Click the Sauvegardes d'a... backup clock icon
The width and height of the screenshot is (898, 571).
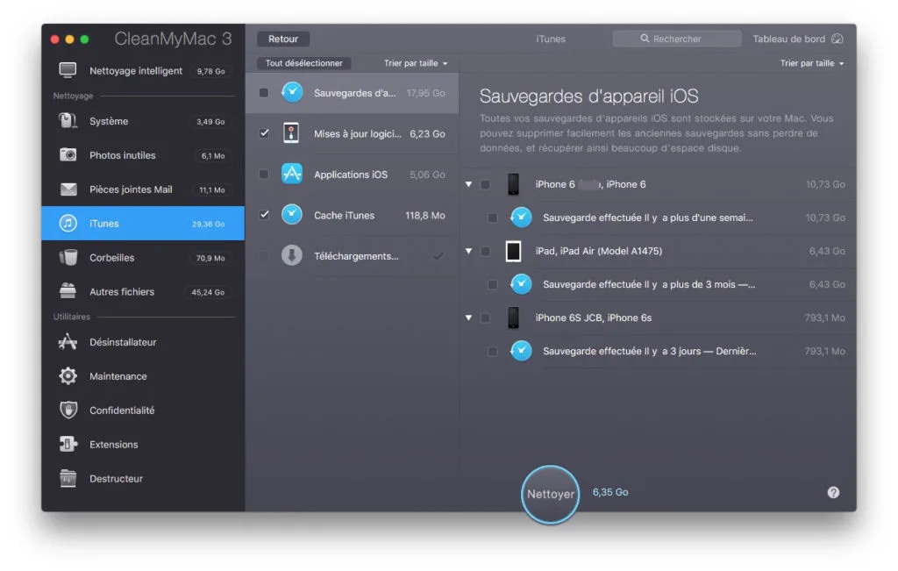pyautogui.click(x=292, y=92)
